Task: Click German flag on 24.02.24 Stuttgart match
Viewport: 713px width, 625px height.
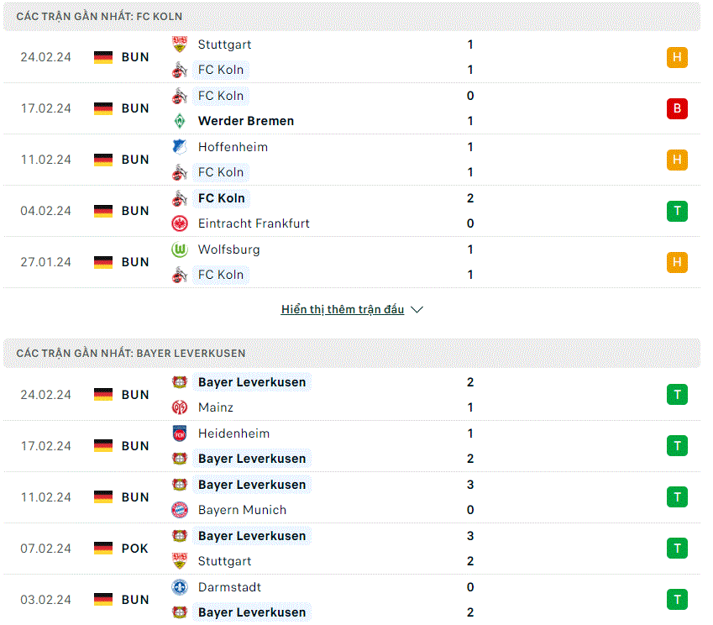Action: coord(103,57)
